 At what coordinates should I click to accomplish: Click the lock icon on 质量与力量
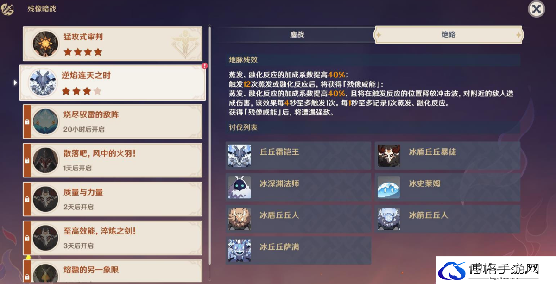coord(27,199)
